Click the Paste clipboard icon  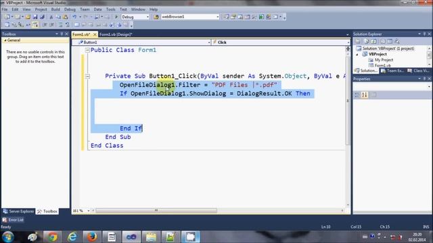[x=66, y=17]
